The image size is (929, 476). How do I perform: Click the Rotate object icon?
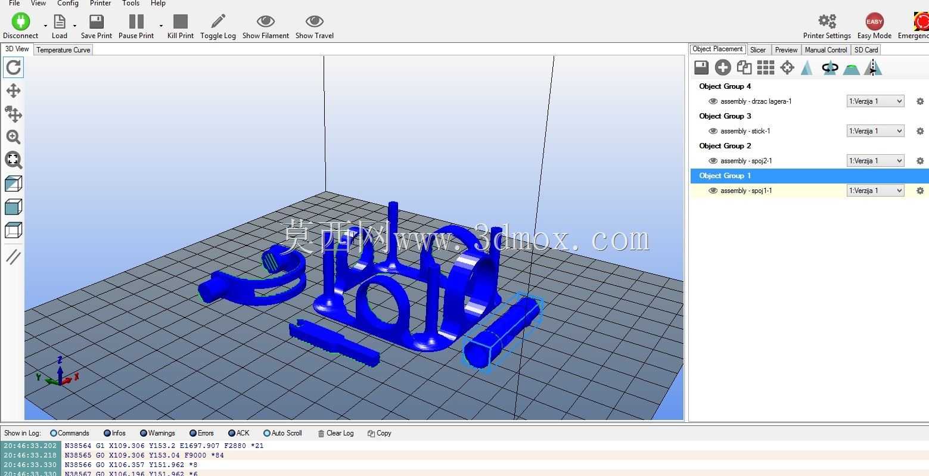829,68
